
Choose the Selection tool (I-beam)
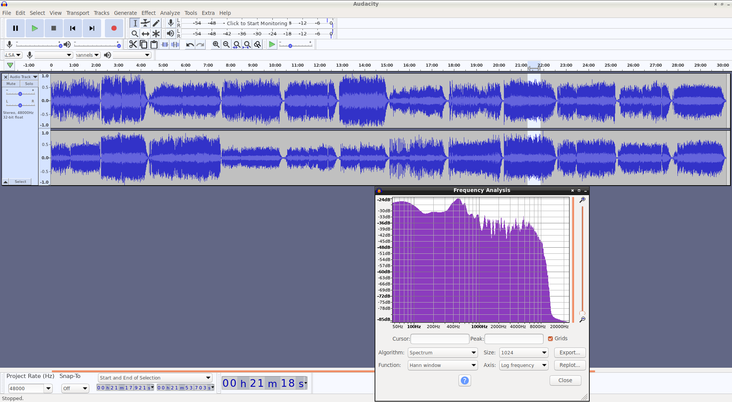click(135, 23)
